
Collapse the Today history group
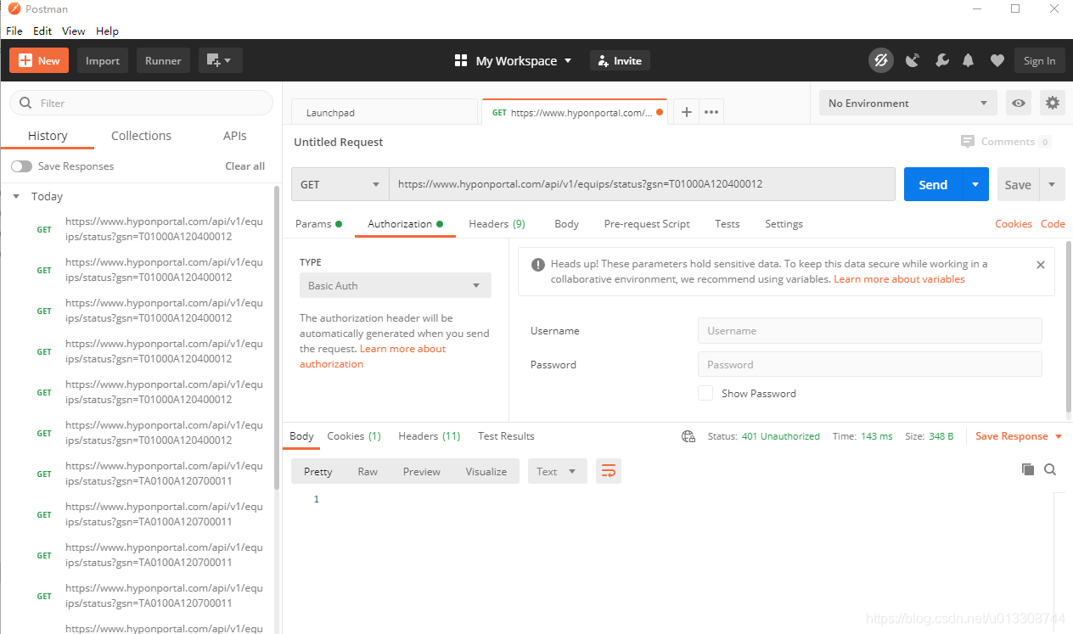[16, 196]
